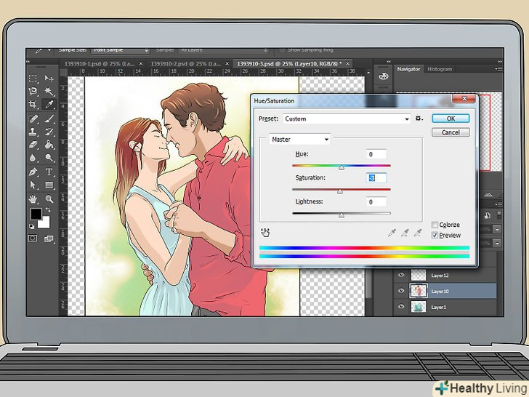The height and width of the screenshot is (397, 529).
Task: Expand the Master channel dropdown
Action: 299,139
